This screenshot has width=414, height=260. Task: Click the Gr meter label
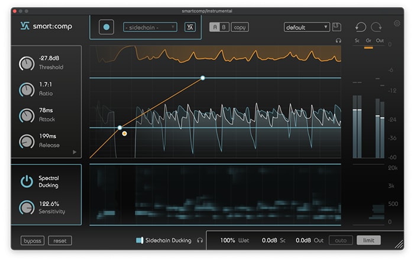coord(368,41)
